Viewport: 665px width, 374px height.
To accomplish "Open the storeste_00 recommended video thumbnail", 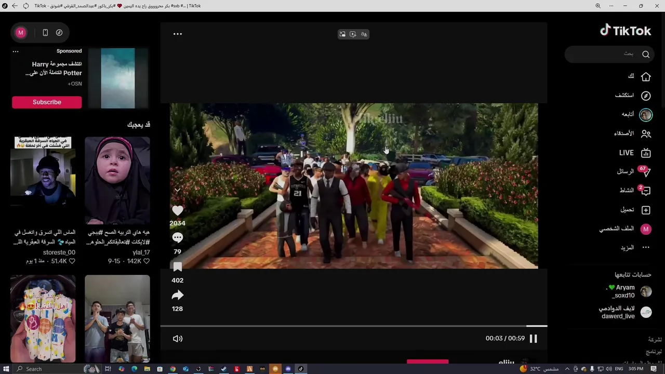I will coord(43,181).
